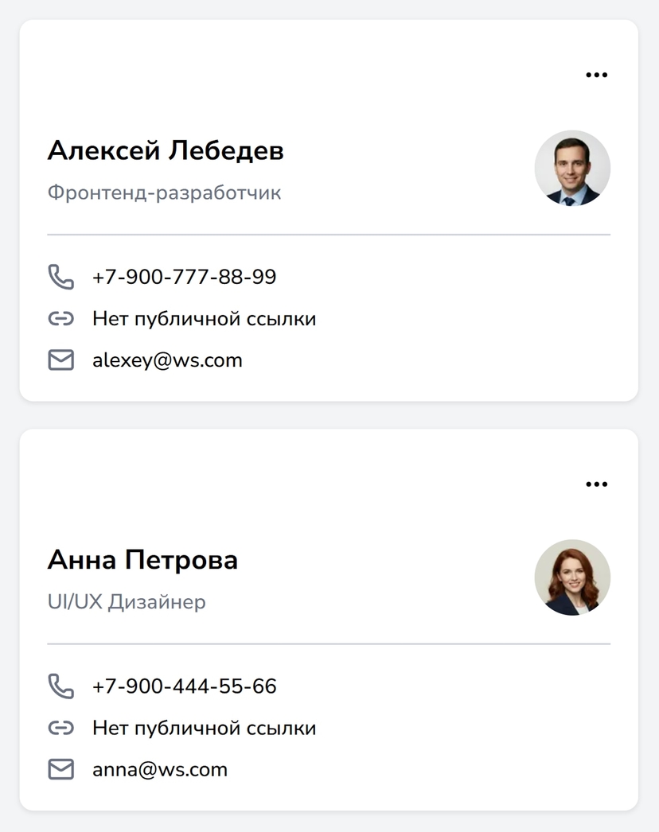Click the phone icon next to +7-900-777-88-99
This screenshot has height=832, width=659.
click(x=61, y=277)
